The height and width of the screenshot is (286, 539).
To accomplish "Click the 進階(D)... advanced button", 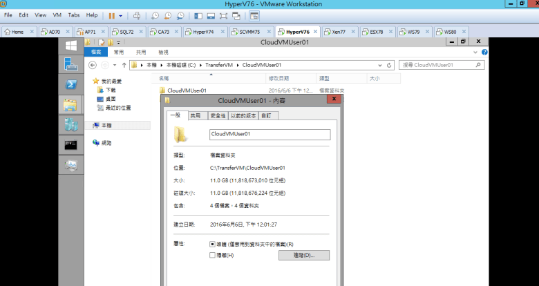I will pos(304,255).
